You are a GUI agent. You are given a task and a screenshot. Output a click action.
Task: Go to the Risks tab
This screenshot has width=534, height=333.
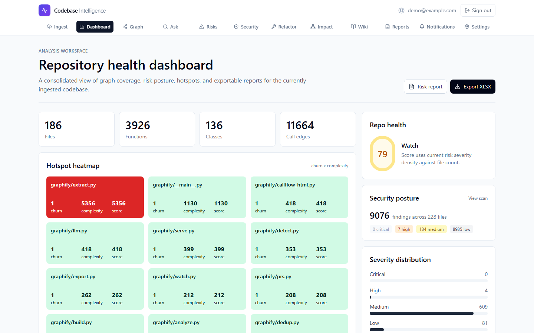pos(208,27)
